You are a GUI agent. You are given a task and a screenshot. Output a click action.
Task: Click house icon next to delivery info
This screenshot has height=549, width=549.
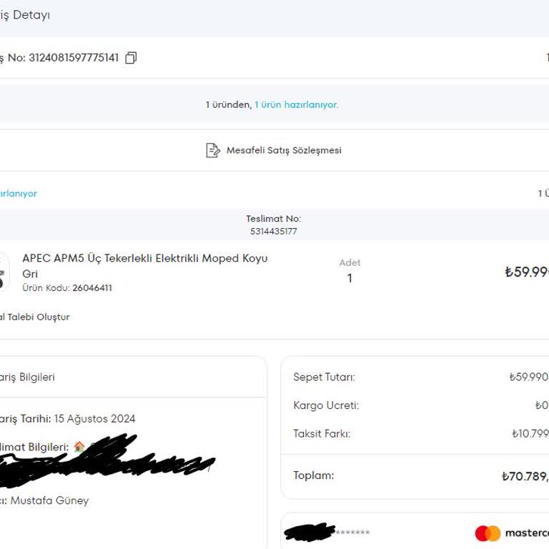79,446
